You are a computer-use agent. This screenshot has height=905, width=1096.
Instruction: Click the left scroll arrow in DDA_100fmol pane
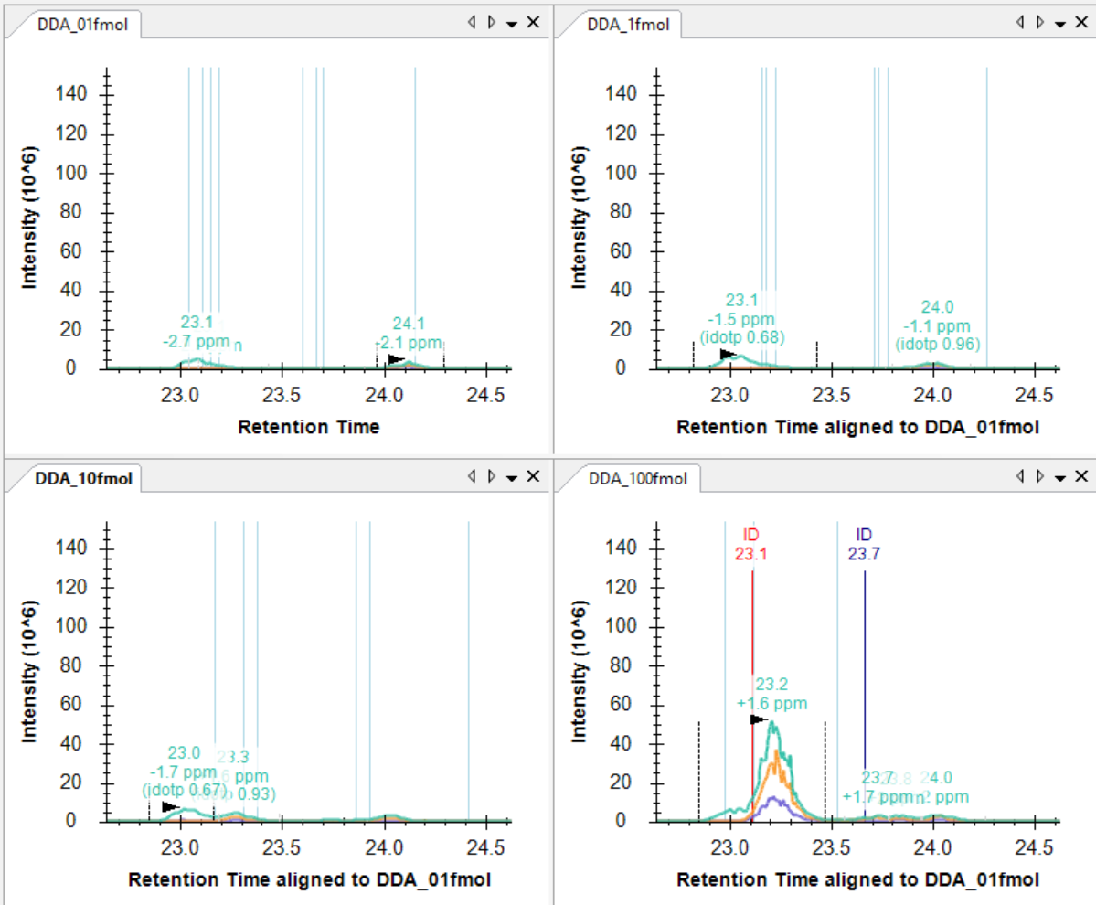pyautogui.click(x=1020, y=475)
